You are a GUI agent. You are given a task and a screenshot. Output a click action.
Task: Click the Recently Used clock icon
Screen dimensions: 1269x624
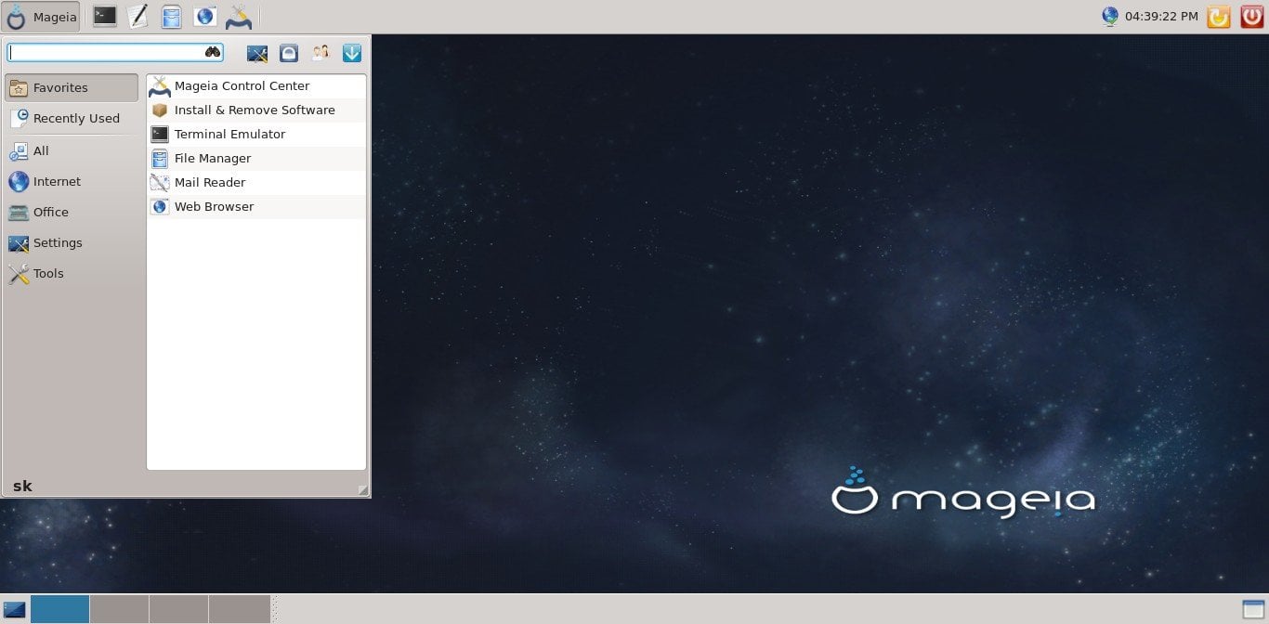[x=19, y=119]
